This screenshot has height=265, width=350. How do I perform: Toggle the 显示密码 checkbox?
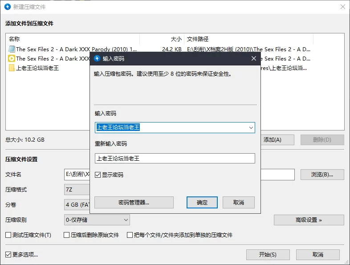(x=98, y=175)
